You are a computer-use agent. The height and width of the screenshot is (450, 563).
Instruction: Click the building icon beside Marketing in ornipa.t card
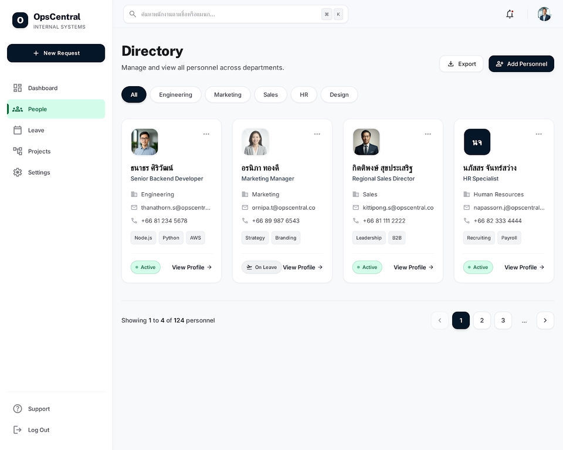(245, 194)
